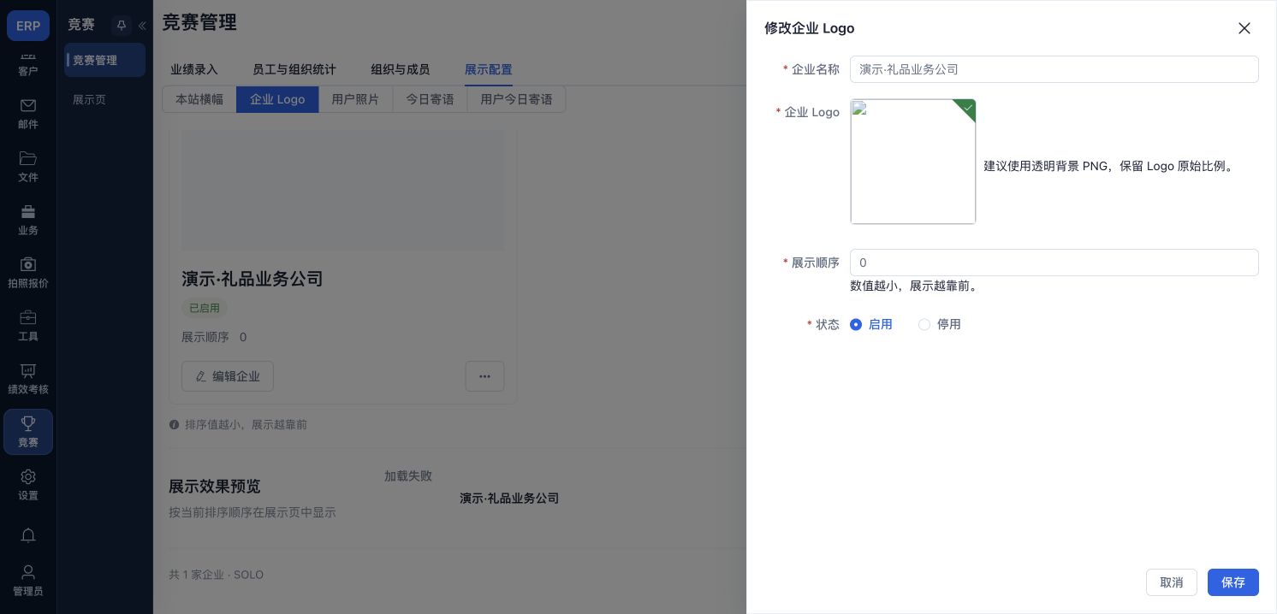1277x614 pixels.
Task: Select 竞赛管理 in the submenu
Action: pos(104,60)
